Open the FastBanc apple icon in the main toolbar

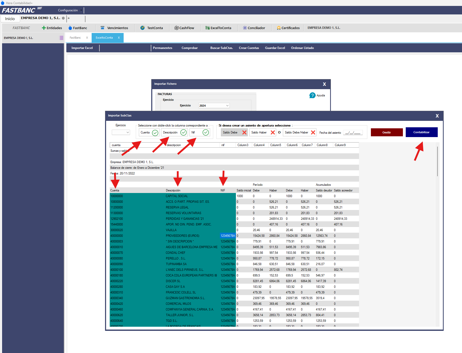(78, 28)
